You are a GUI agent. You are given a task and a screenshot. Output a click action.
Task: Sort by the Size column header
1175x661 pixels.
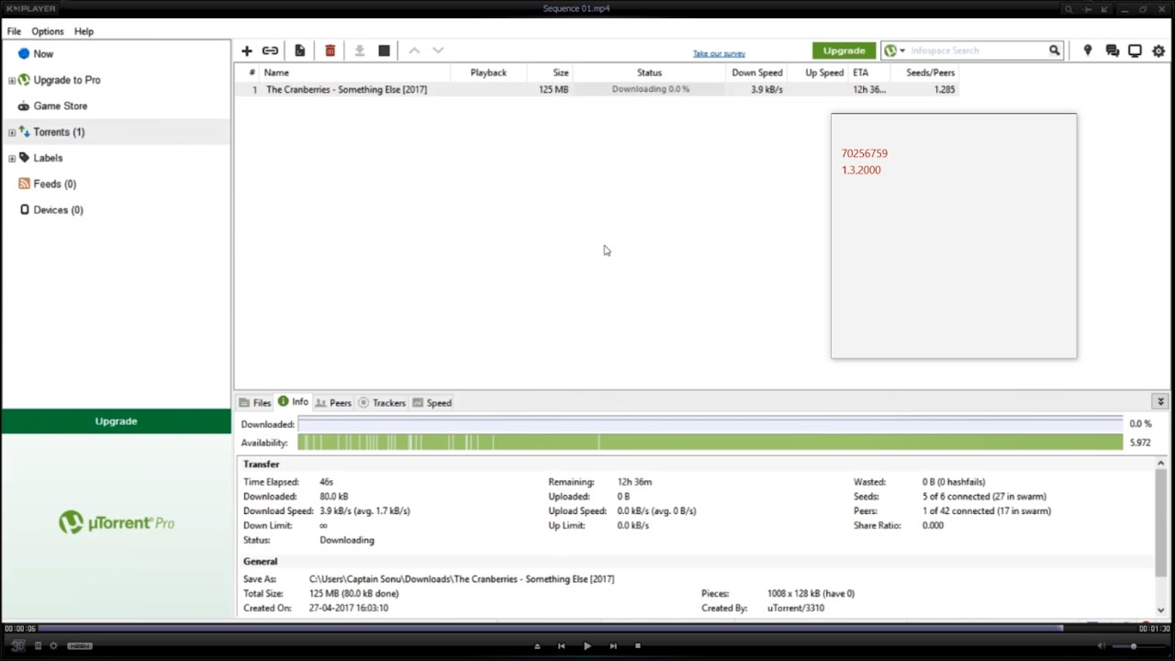click(551, 73)
